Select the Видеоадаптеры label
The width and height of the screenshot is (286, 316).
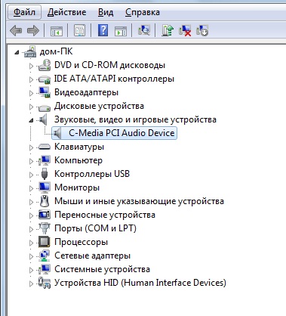coord(86,92)
